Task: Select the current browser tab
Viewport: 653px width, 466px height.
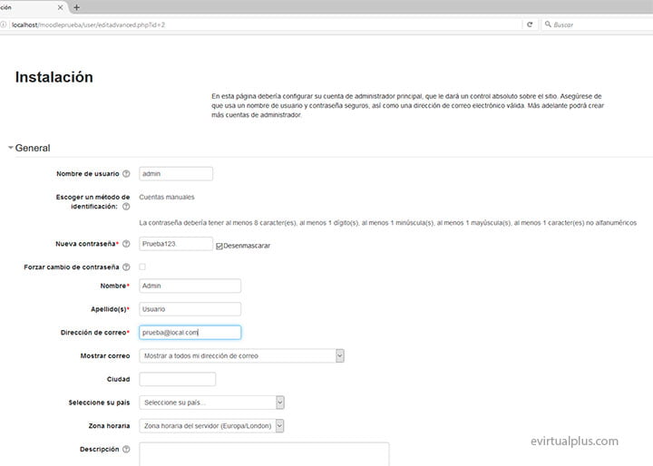Action: [x=27, y=7]
